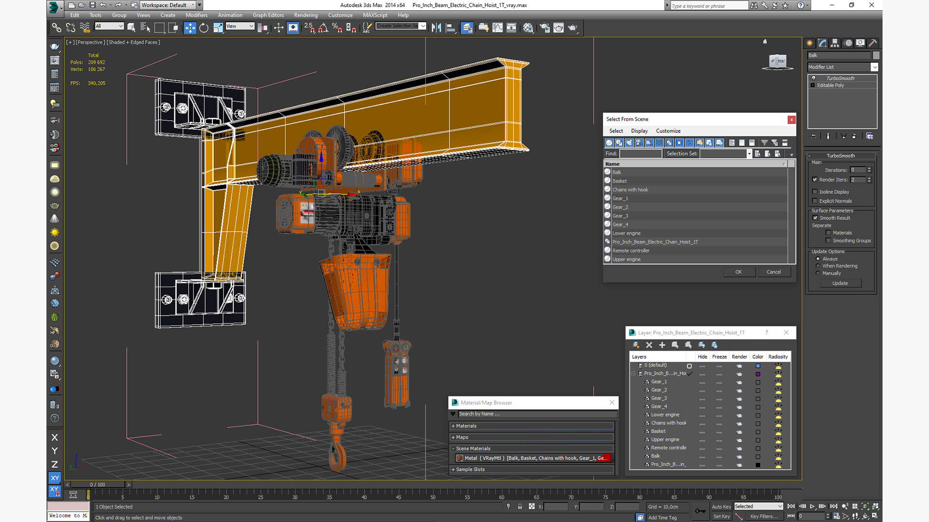Image resolution: width=929 pixels, height=522 pixels.
Task: Click the Balk object color swatch
Action: pos(876,56)
